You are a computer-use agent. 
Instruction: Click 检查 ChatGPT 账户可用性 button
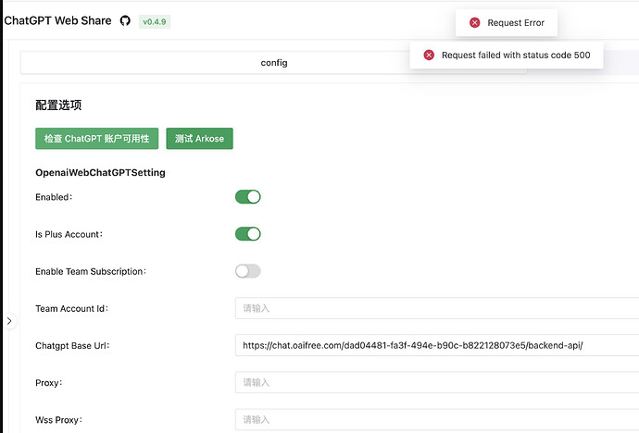[97, 139]
